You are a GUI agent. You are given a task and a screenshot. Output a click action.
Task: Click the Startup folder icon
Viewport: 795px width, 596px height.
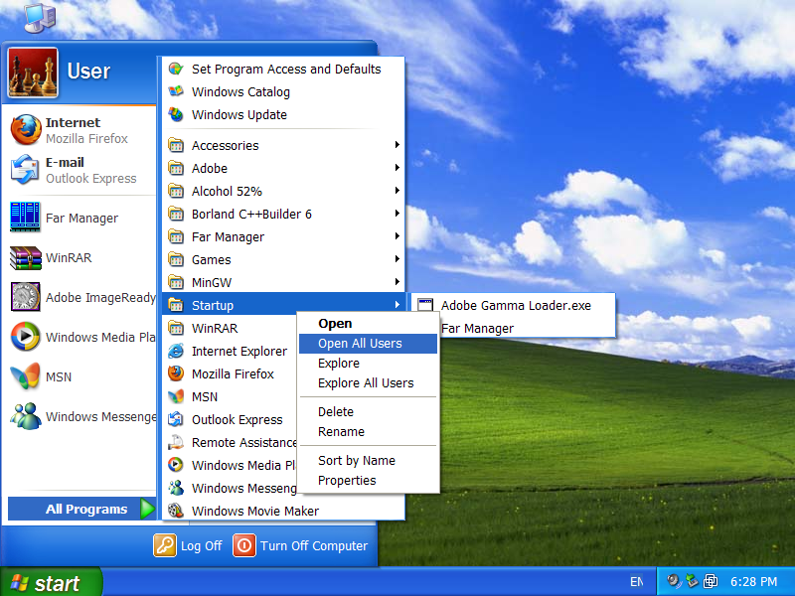pos(176,305)
